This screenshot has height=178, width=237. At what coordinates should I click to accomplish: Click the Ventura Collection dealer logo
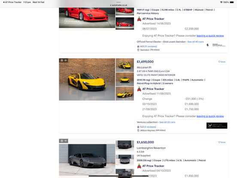tap(217, 126)
